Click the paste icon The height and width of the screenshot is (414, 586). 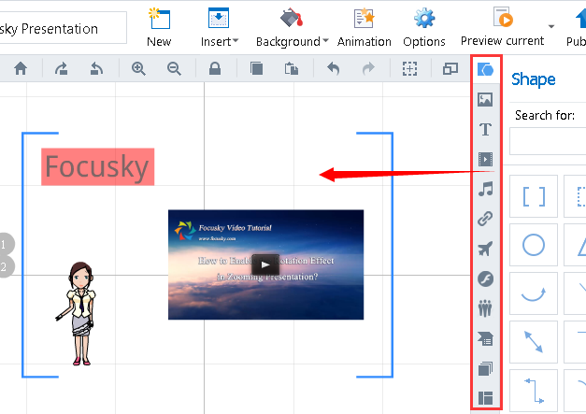pyautogui.click(x=292, y=69)
